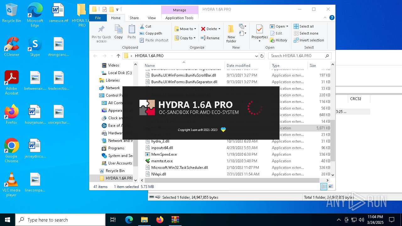This screenshot has height=226, width=402.
Task: Expand the Delete dropdown arrow
Action: click(219, 29)
